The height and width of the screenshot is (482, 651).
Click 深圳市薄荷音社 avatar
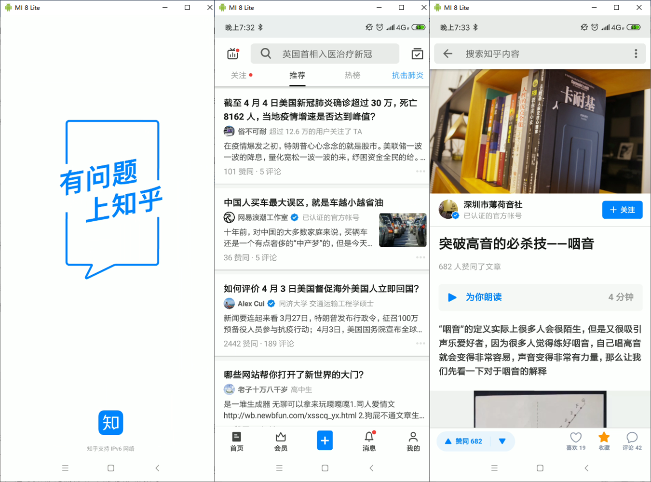tap(448, 209)
